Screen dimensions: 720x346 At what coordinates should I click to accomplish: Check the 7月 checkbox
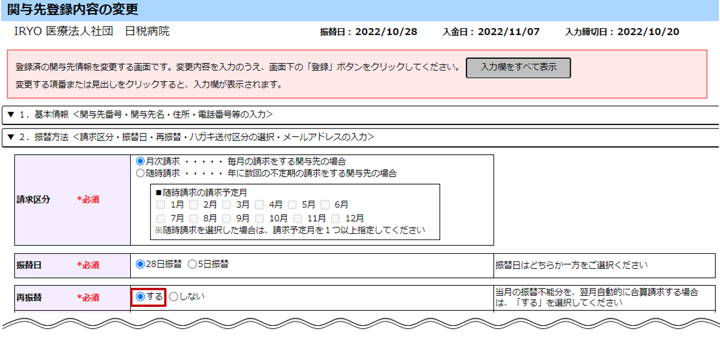[x=162, y=218]
